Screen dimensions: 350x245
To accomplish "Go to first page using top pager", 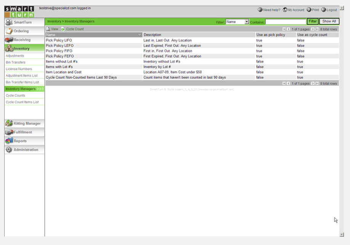I will tap(284, 29).
